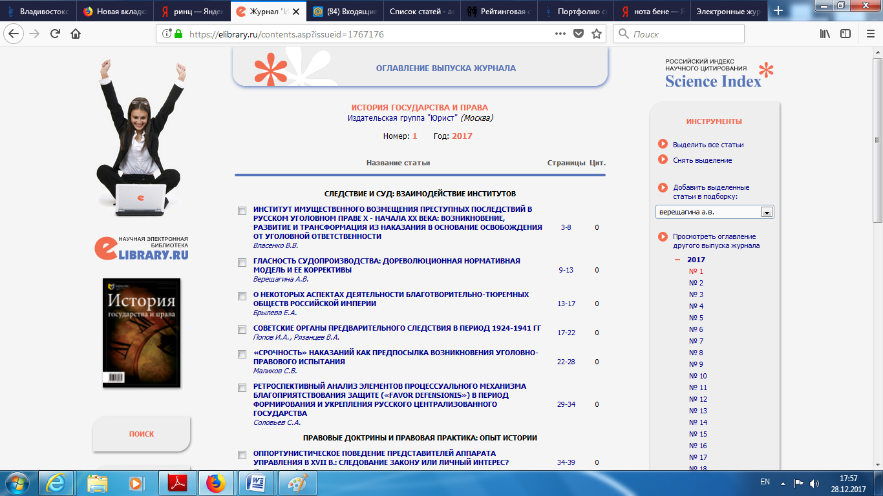883x496 pixels.
Task: Click the Firefox reload page icon
Action: [x=55, y=34]
